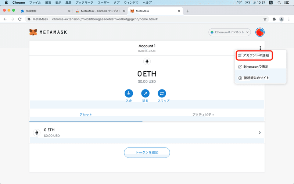
Task: Open the Apple menu
Action: [x=6, y=3]
